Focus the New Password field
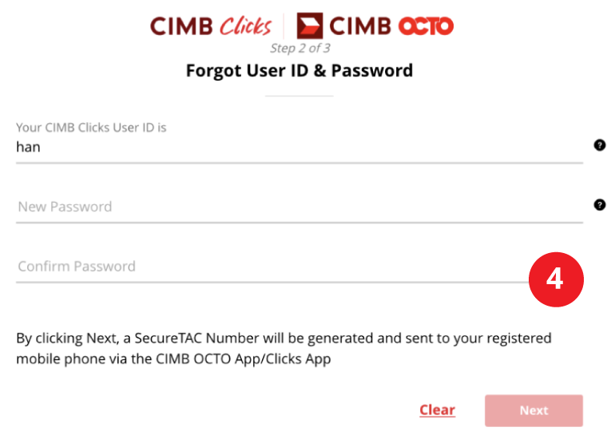615x447 pixels. click(300, 207)
